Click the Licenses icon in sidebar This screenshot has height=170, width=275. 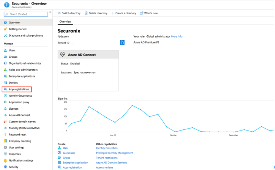coord(5,109)
